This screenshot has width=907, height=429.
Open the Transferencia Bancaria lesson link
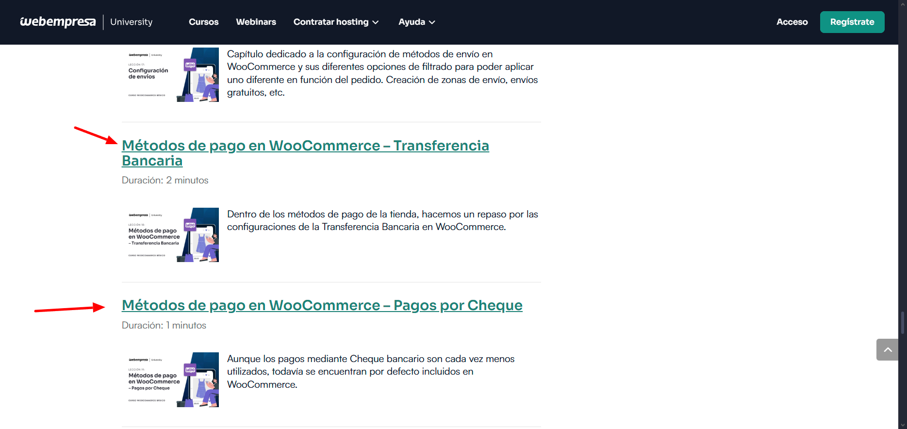click(x=305, y=153)
